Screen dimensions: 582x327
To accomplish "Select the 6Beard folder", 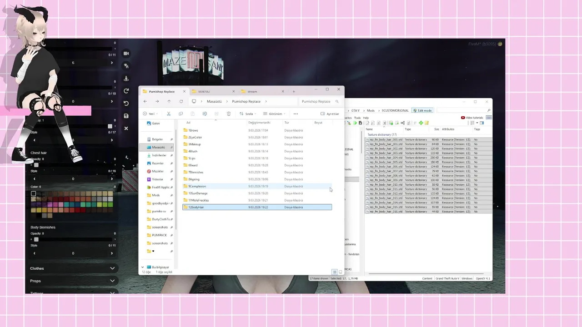I will [257, 165].
